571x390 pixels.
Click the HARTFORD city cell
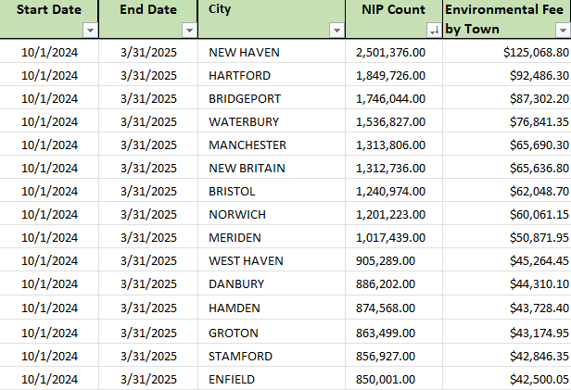pyautogui.click(x=240, y=75)
